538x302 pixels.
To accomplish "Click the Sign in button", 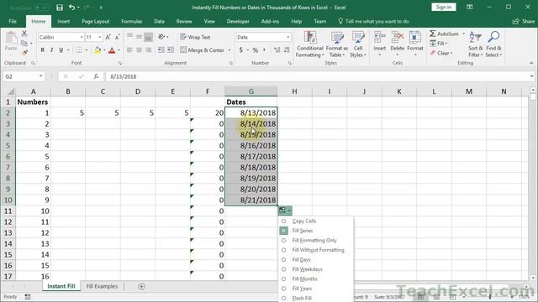I will (444, 8).
